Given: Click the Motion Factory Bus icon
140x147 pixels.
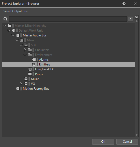Looking at the screenshot, I should [18, 89].
